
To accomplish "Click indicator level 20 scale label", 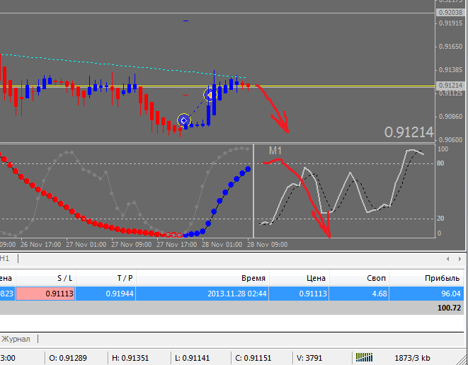I will coord(440,219).
